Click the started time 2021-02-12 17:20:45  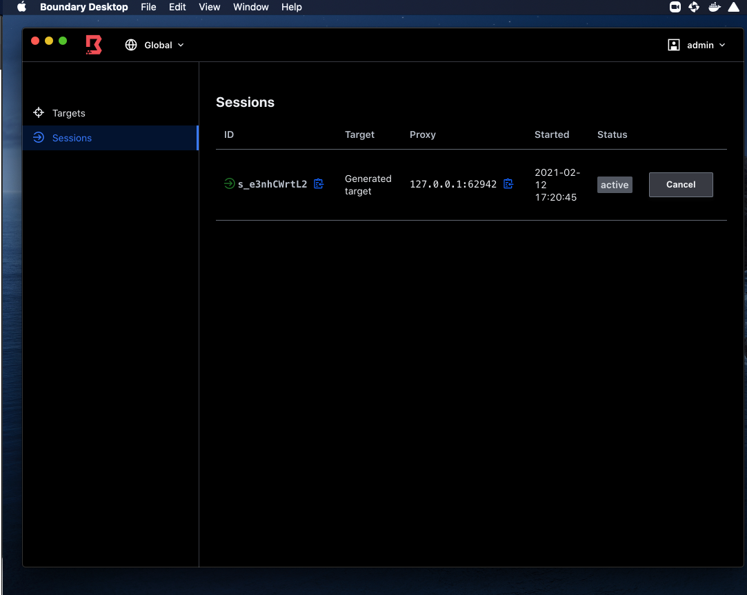(x=557, y=185)
